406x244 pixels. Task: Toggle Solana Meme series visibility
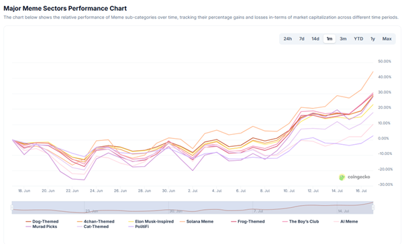[197, 221]
